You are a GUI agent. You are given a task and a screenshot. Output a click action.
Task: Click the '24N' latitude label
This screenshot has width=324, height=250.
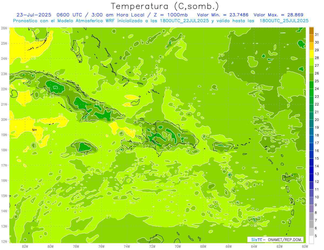click(4, 58)
